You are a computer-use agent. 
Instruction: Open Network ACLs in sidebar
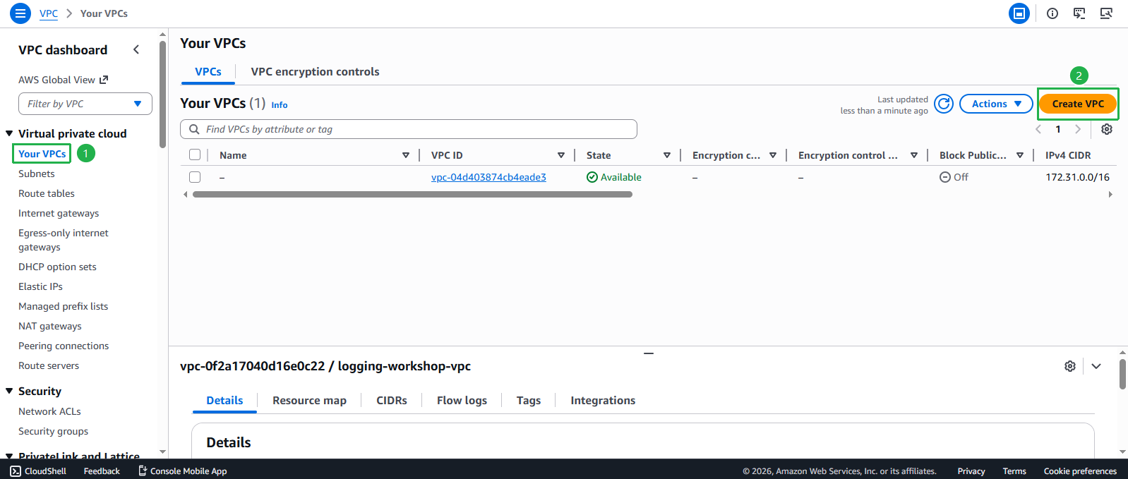pos(49,411)
